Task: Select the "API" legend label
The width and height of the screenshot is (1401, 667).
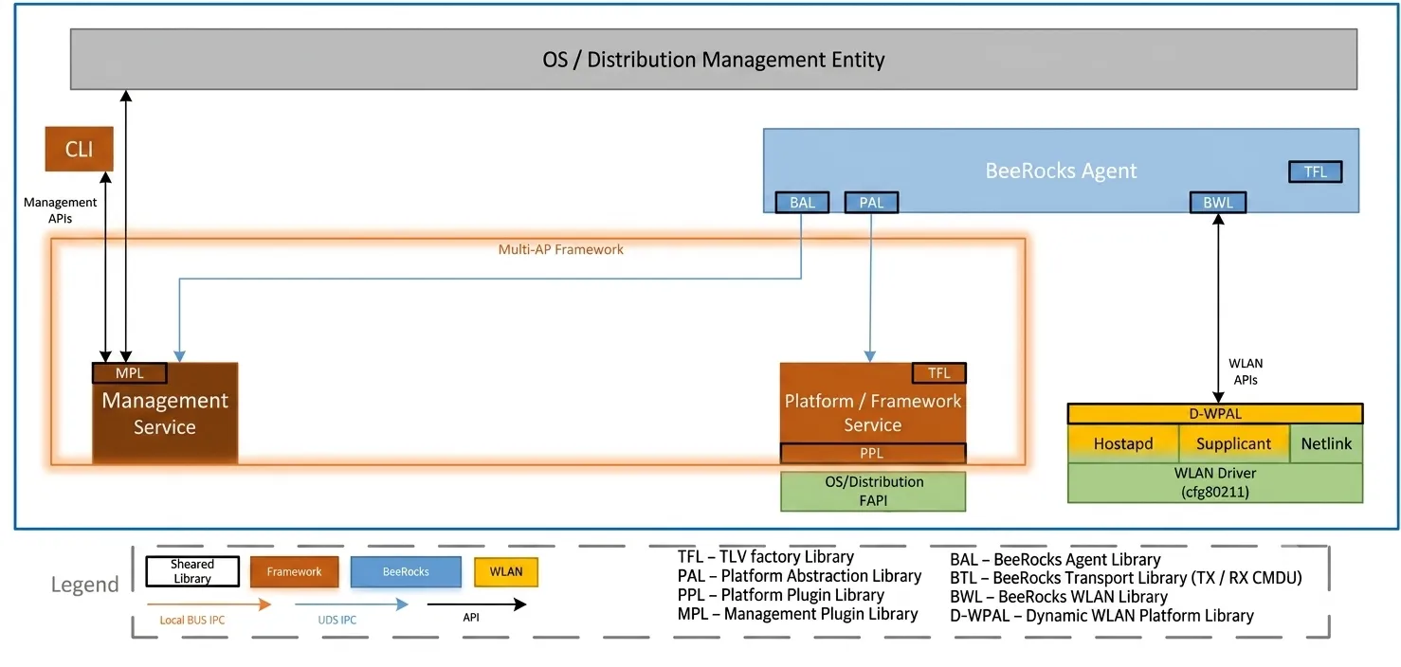Action: pos(471,617)
